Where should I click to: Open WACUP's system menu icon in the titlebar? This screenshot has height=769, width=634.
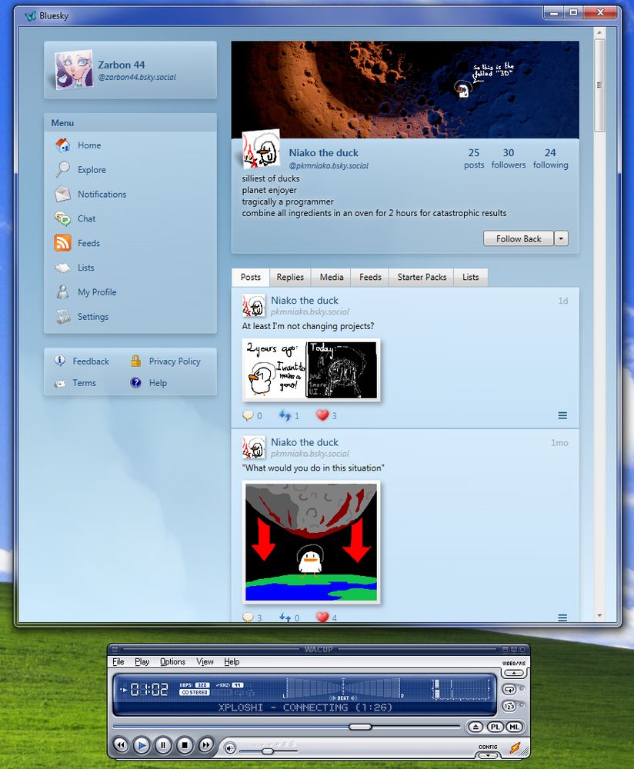click(113, 649)
